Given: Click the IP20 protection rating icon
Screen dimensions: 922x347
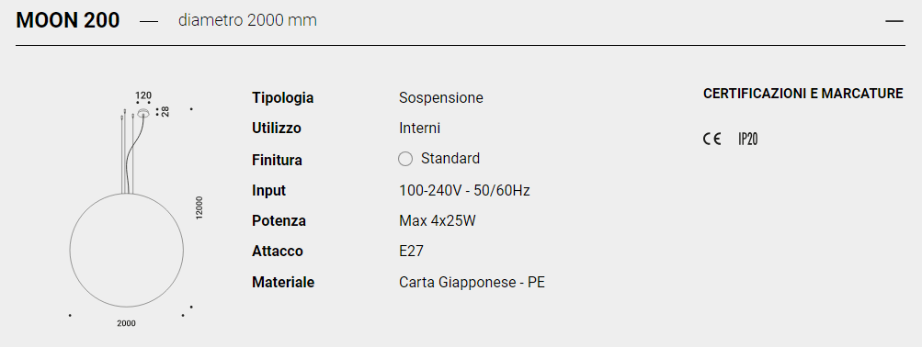Looking at the screenshot, I should [x=748, y=140].
